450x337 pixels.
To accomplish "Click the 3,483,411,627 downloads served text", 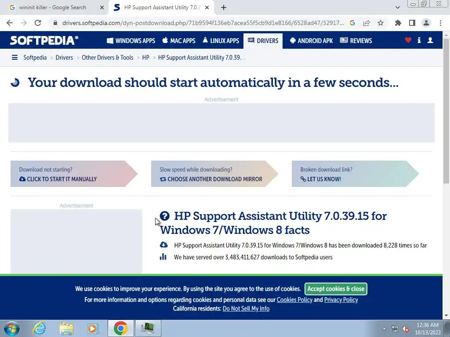I will tap(253, 257).
